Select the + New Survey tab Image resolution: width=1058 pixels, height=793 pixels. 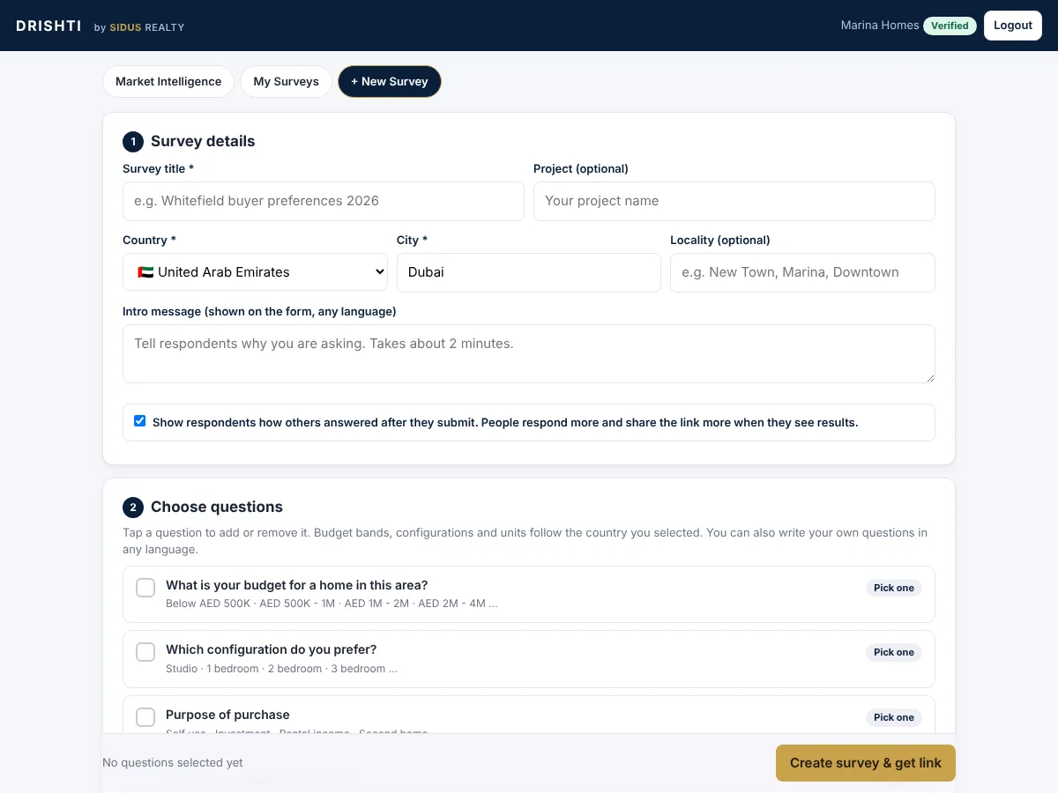(390, 81)
